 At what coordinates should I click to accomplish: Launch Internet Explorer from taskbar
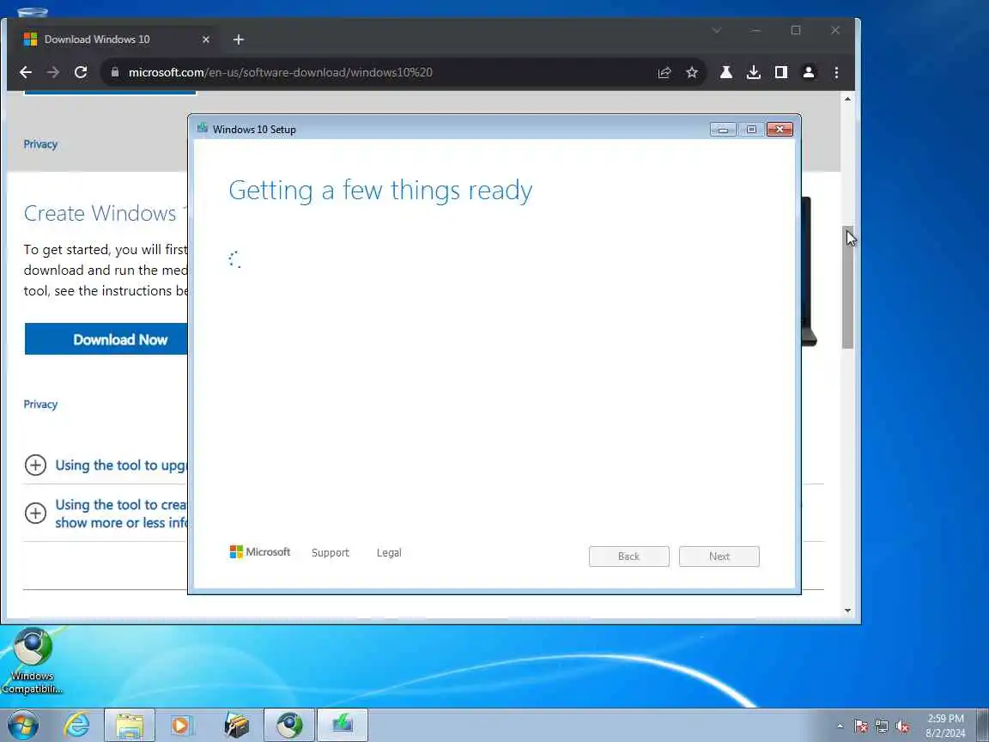click(x=77, y=725)
